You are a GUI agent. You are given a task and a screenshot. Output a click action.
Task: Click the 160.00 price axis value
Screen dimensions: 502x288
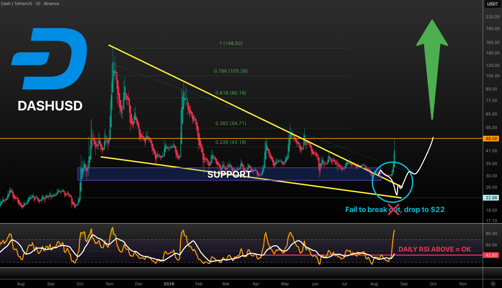click(493, 43)
